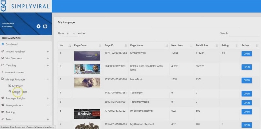261x129 pixels.
Task: Click the Post on Facebook icon
Action: tap(3, 51)
